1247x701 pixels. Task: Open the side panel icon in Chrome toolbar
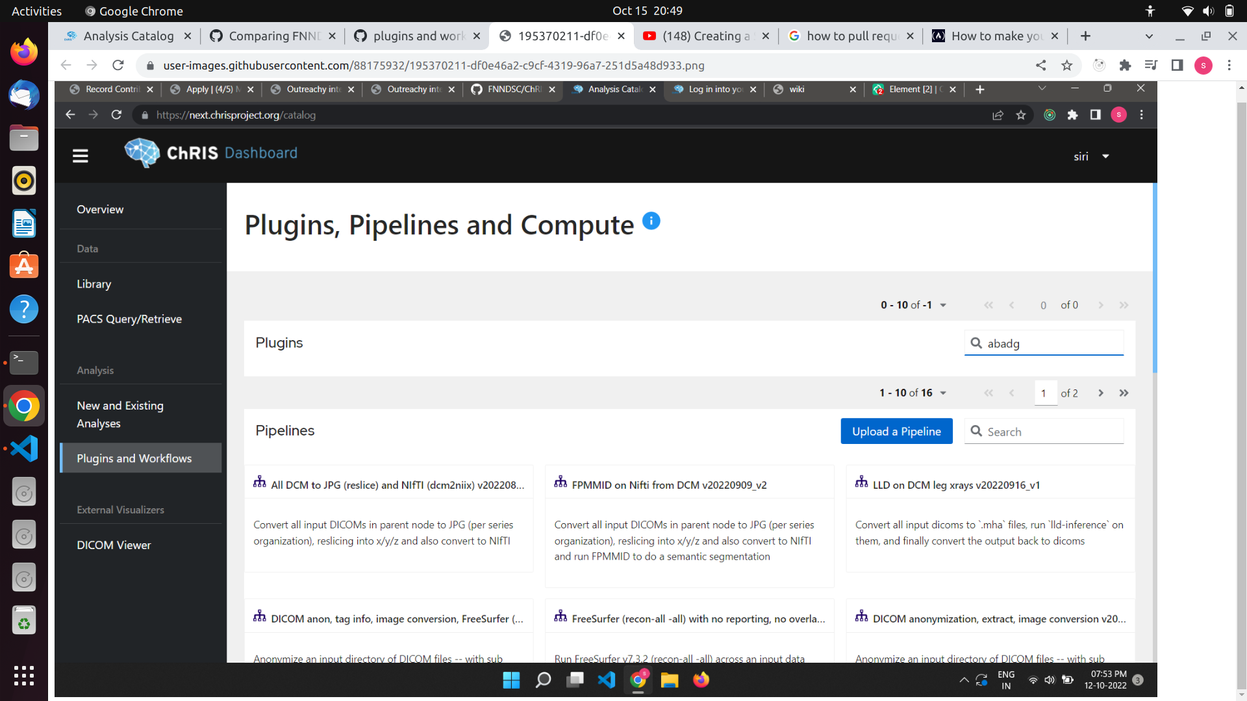[x=1177, y=65]
